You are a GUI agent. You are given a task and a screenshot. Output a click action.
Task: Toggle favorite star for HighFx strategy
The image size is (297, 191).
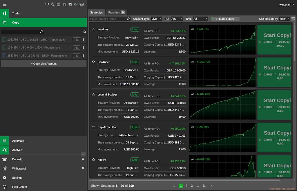pos(93,160)
